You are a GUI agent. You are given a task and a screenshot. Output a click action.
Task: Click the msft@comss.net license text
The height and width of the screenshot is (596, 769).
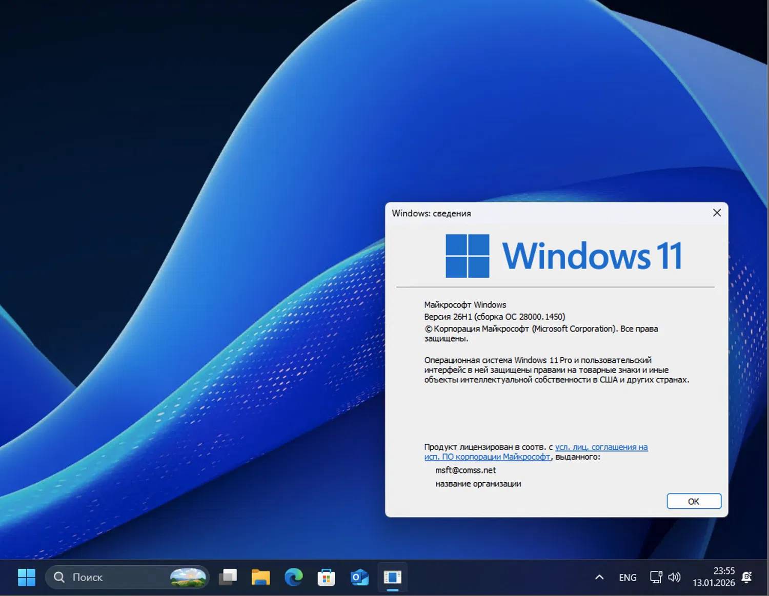(x=464, y=470)
